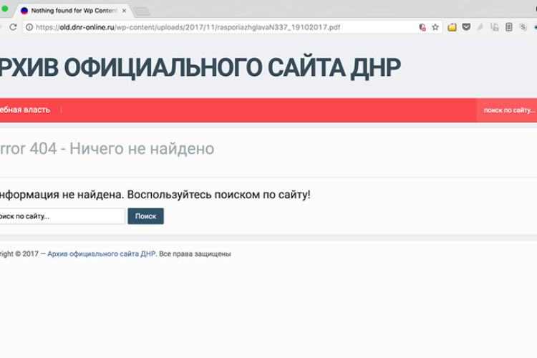Screen dimensions: 537x358
Task: Open the translate extension icon
Action: pyautogui.click(x=495, y=27)
